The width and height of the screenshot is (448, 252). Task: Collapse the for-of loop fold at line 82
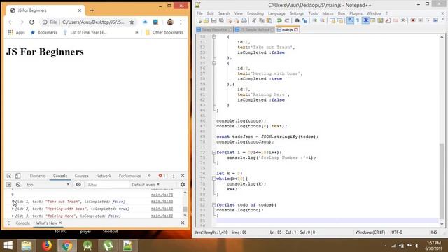click(213, 205)
